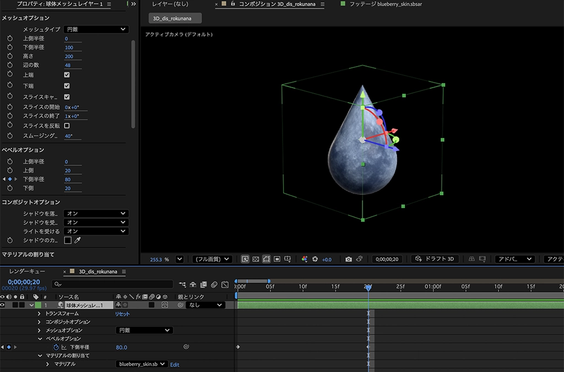This screenshot has width=564, height=372.
Task: Click the eyedropper next to shadow color
Action: click(x=78, y=240)
